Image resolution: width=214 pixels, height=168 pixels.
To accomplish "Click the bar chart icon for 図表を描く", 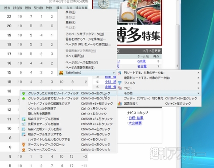I will point(120,103).
